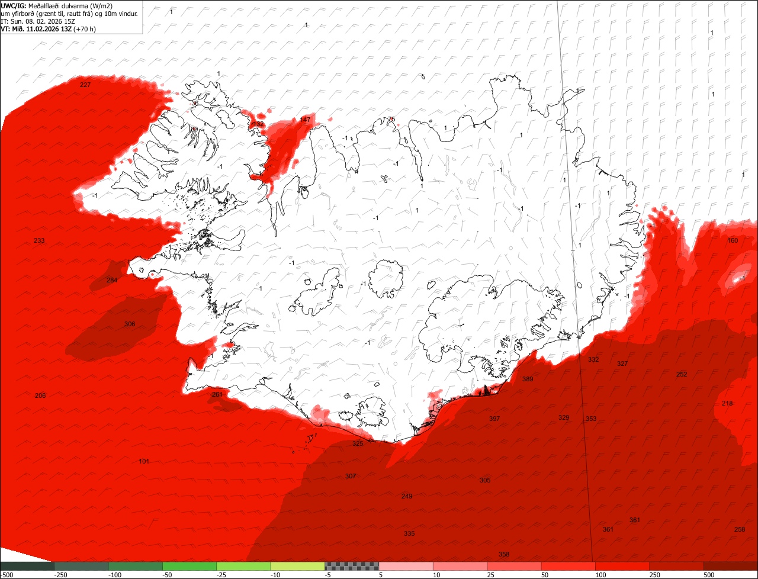758x579 pixels.
Task: Click the map value 80
Action: pos(194,128)
